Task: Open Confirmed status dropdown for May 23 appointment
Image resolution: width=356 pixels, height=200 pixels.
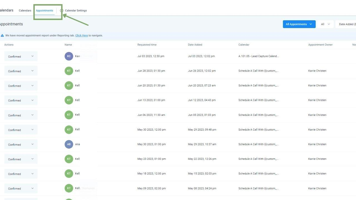Action: (x=21, y=159)
